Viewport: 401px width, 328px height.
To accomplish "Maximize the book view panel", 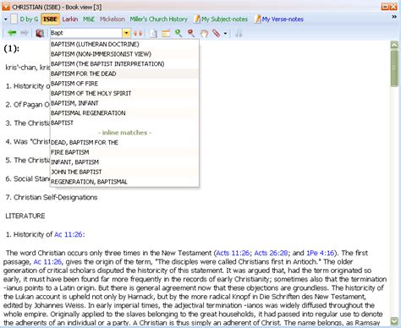I will (385, 7).
